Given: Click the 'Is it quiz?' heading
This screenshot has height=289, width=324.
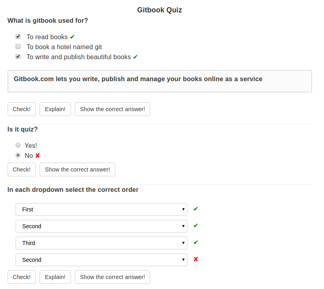Looking at the screenshot, I should pos(22,130).
